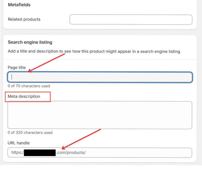
Task: Click the Metafields section heading
Action: [19, 5]
